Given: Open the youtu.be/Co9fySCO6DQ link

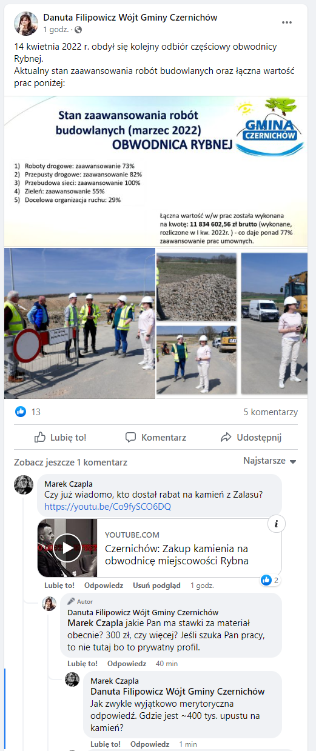Looking at the screenshot, I should point(108,506).
